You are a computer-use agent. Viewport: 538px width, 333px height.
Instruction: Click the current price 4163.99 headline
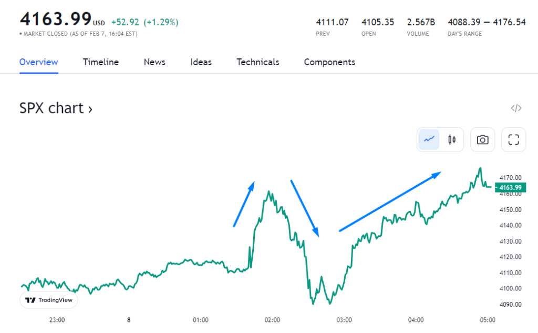(56, 19)
